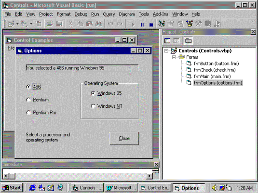Select the 486 processor option
Viewport: 258px width, 193px height.
(33, 87)
